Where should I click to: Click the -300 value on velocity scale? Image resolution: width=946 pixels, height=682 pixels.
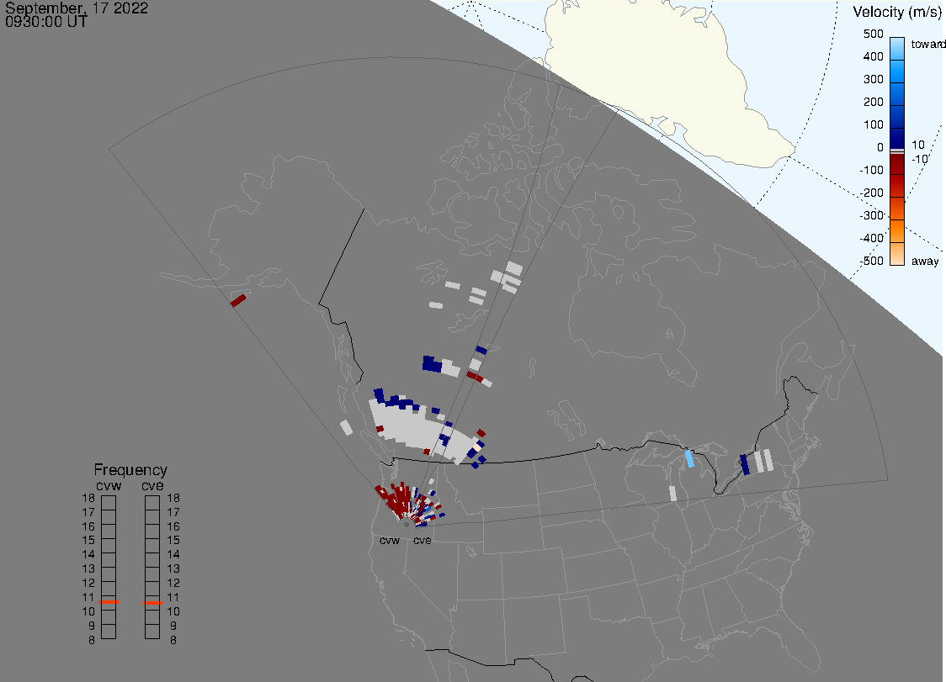tap(872, 215)
